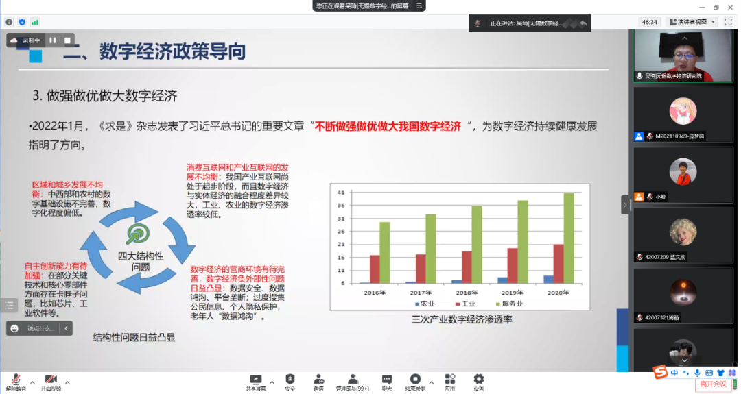Enter fullscreen mode via top-right icon
This screenshot has width=741, height=394.
[x=728, y=22]
